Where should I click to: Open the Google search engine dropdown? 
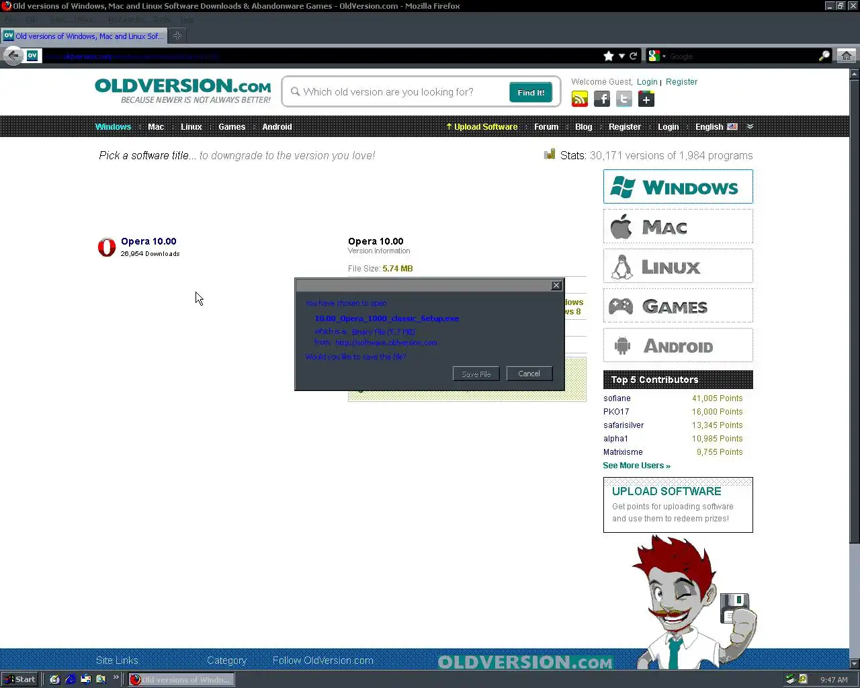coord(656,56)
